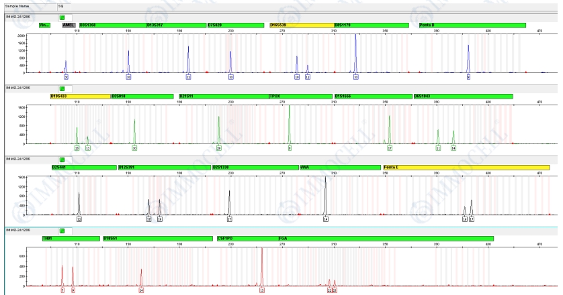
Task: Select the D8S1179 marker bar
Action: click(x=372, y=25)
